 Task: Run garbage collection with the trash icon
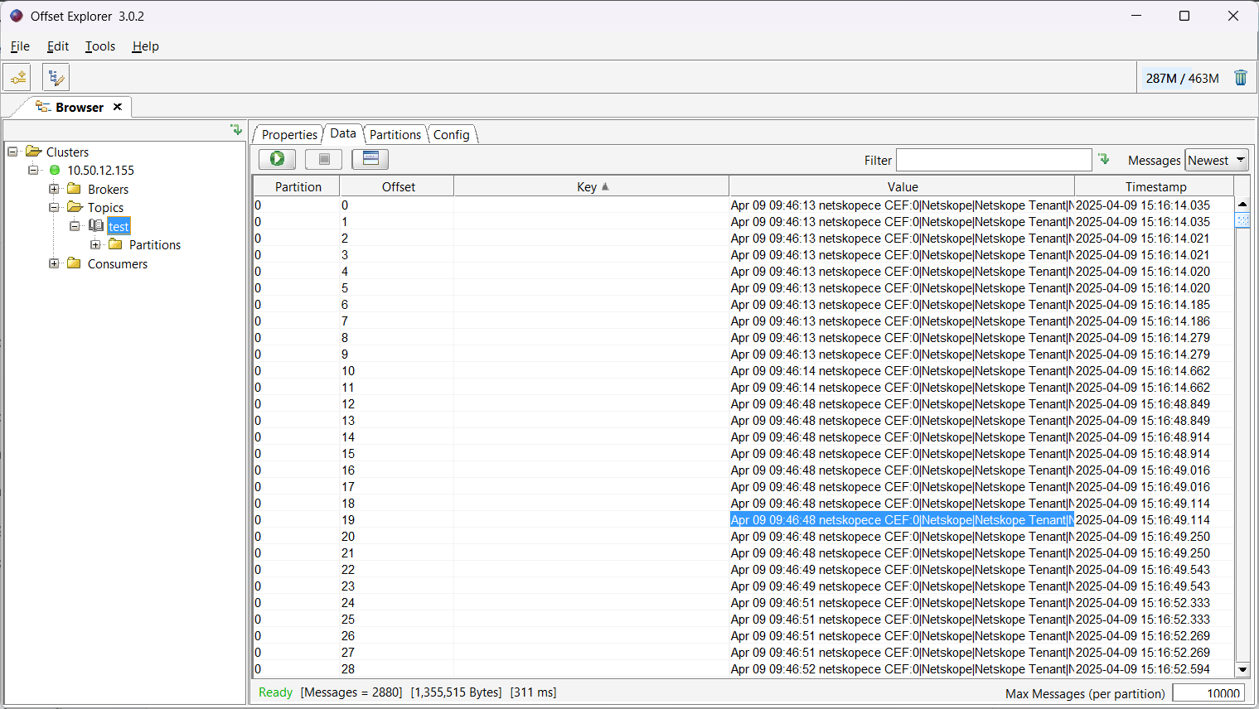pos(1241,78)
